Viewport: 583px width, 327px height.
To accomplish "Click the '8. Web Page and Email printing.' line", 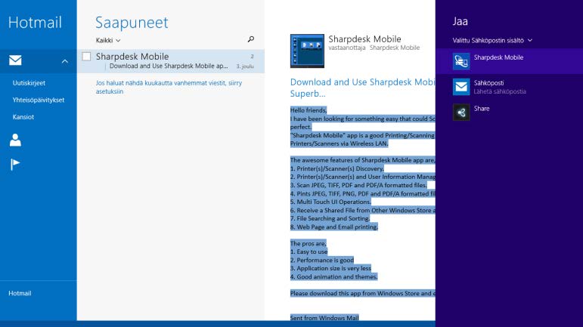I will point(334,227).
